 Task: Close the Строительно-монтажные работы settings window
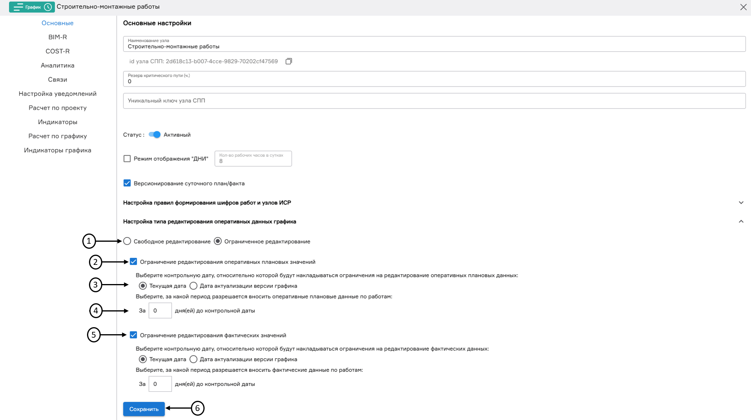pos(743,7)
